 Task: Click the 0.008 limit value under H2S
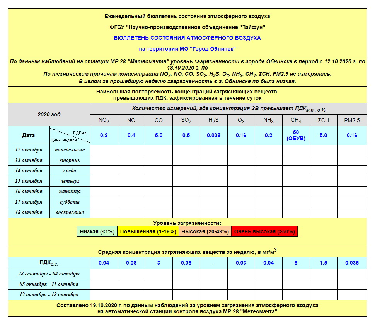point(213,135)
